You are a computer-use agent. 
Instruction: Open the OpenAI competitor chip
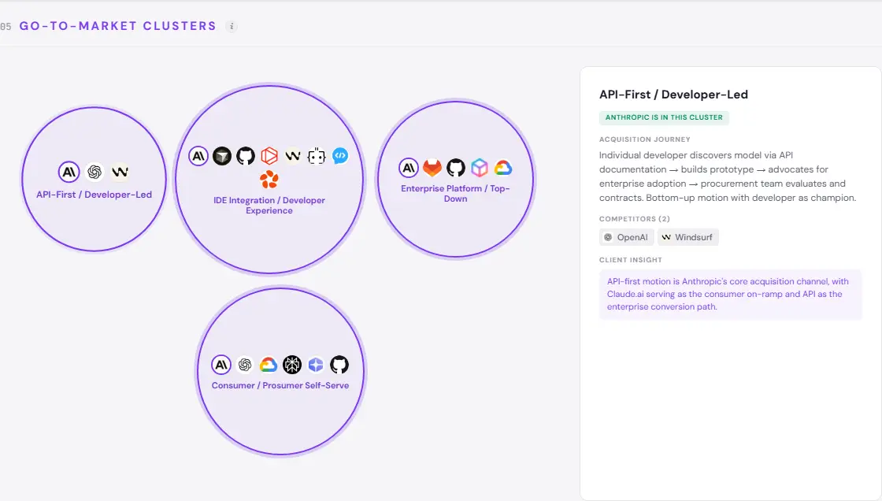pyautogui.click(x=626, y=238)
